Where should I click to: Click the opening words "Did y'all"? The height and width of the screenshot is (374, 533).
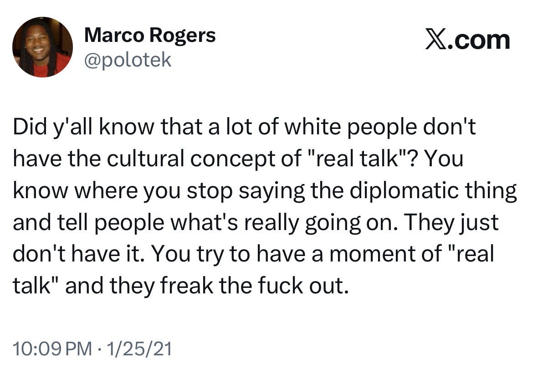click(x=49, y=128)
